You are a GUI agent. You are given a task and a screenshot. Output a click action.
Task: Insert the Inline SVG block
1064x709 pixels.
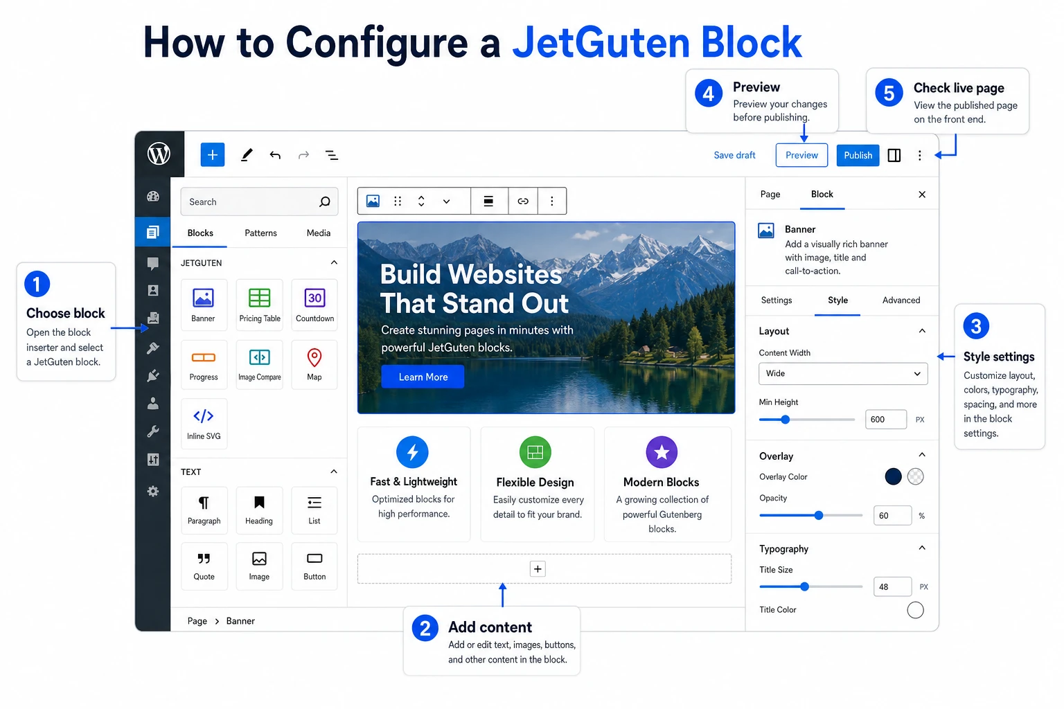[204, 424]
